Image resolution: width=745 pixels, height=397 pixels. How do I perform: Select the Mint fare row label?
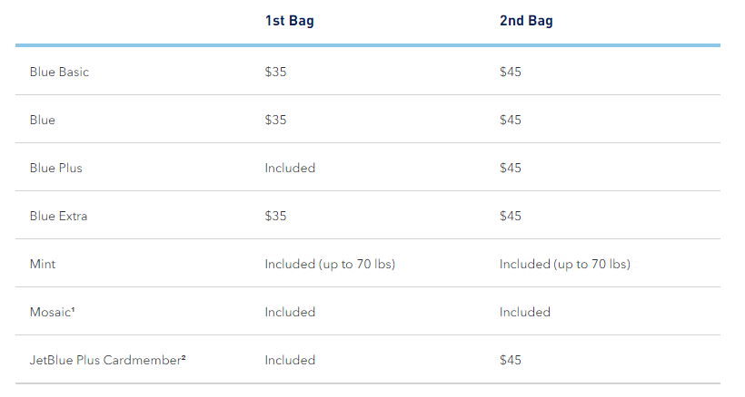coord(43,264)
